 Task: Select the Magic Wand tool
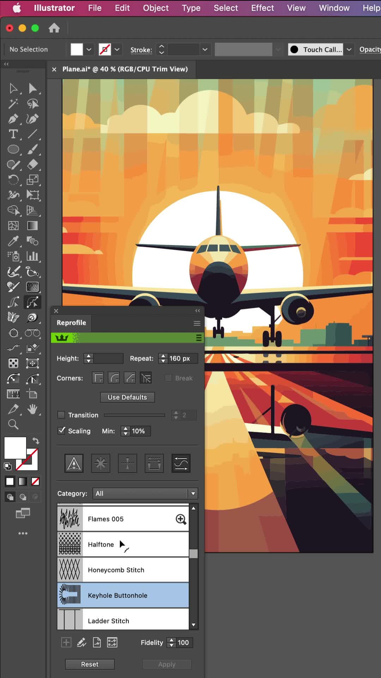tap(13, 103)
